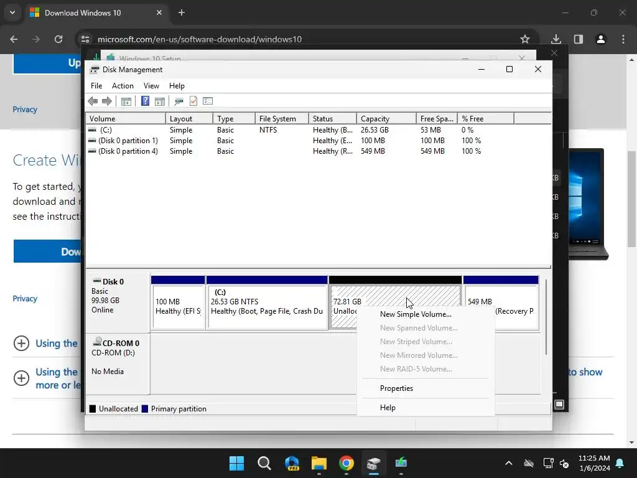View site information icon in address bar
637x478 pixels.
(85, 39)
